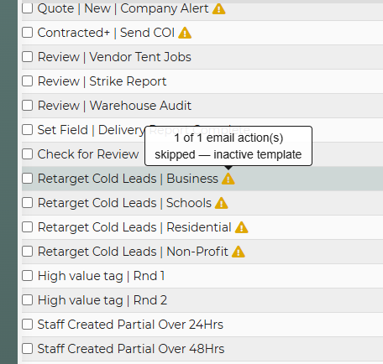Click the Review | Vendor Tent Jobs label

pyautogui.click(x=114, y=57)
